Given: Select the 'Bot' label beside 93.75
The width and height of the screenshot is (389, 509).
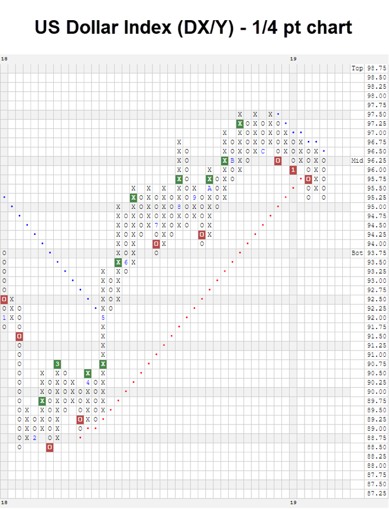Looking at the screenshot, I should 357,253.
